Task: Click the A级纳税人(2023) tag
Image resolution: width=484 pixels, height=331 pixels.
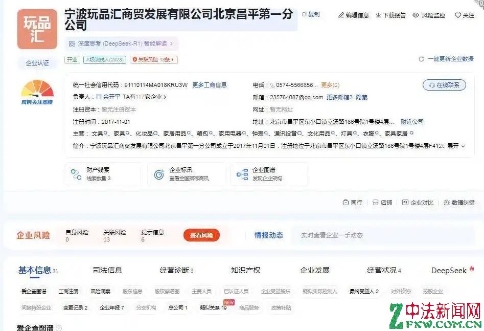Action: coord(105,60)
